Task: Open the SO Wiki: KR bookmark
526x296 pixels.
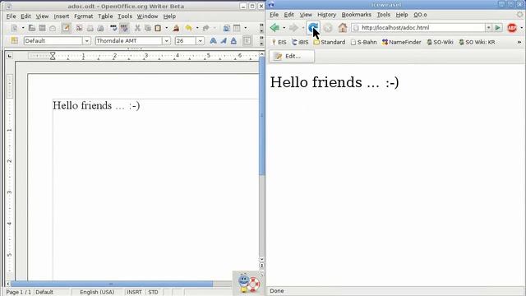Action: (477, 42)
